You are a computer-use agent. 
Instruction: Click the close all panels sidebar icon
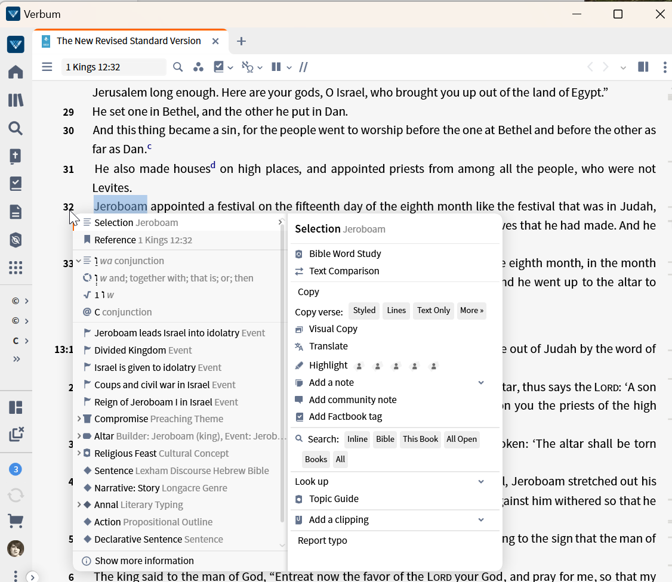tap(16, 434)
